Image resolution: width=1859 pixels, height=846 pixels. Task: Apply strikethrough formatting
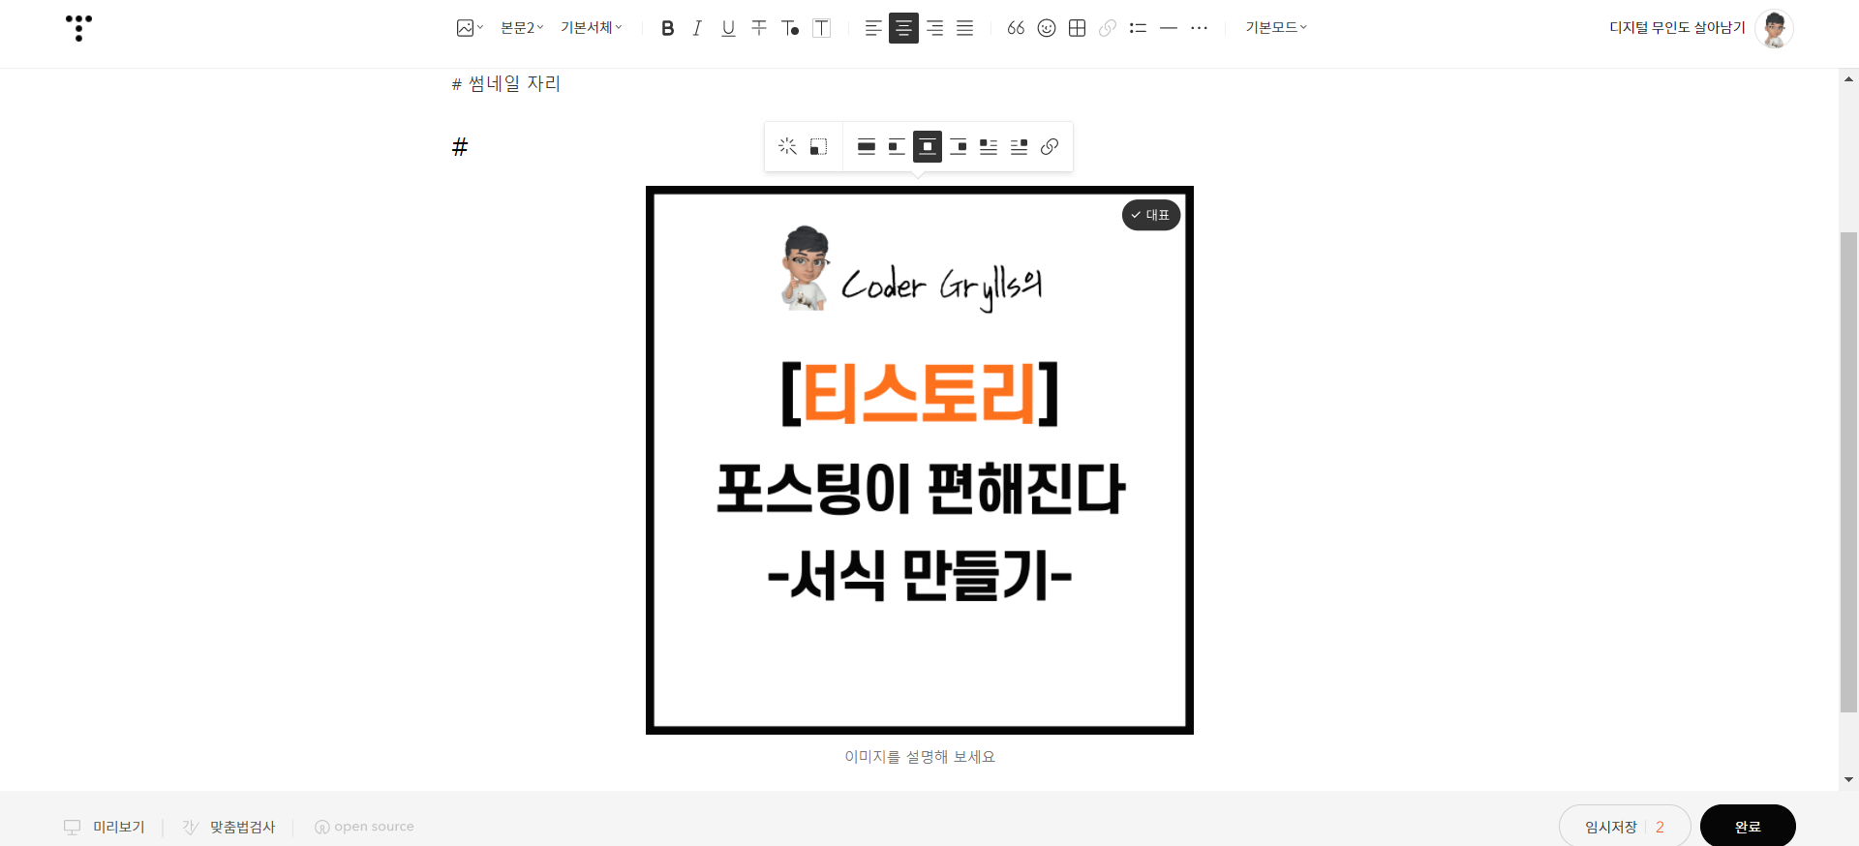(x=759, y=28)
